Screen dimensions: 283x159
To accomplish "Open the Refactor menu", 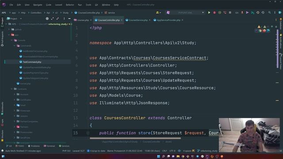I will point(70,5).
